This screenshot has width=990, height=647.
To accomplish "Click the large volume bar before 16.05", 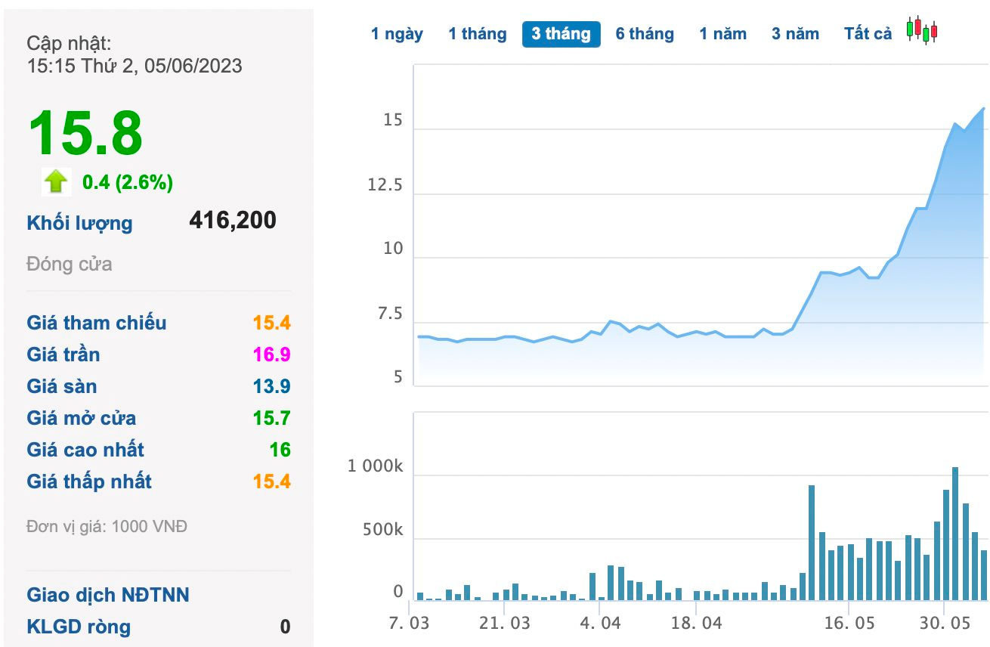I will (x=812, y=543).
